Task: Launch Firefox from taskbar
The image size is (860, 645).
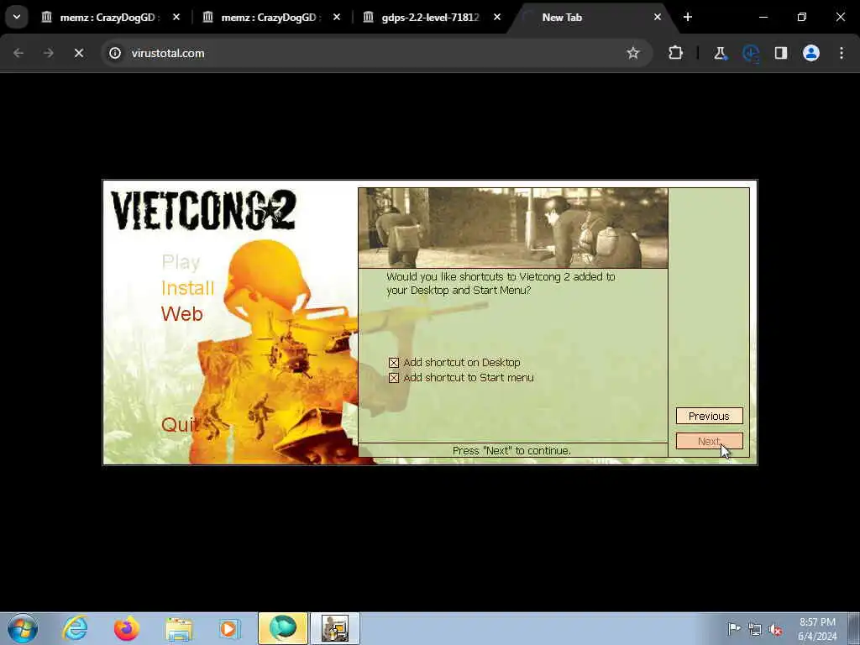Action: point(127,628)
